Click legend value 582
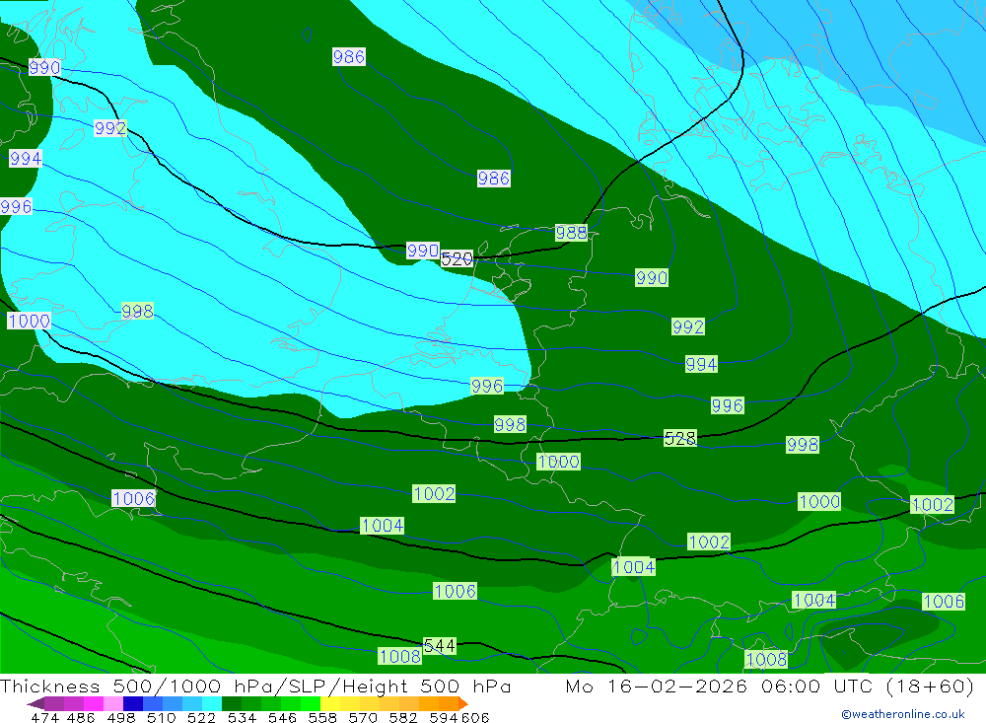 coord(403,717)
